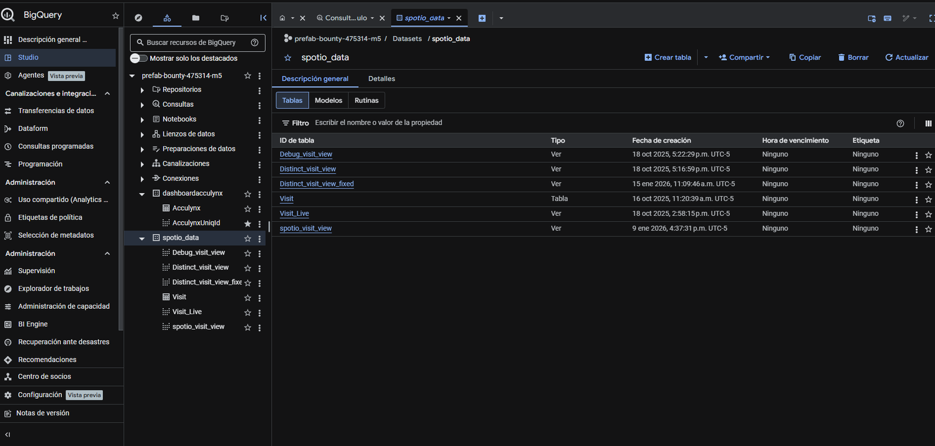935x446 pixels.
Task: Open more options for prefab-bounty-475314-m5 project
Action: (259, 76)
